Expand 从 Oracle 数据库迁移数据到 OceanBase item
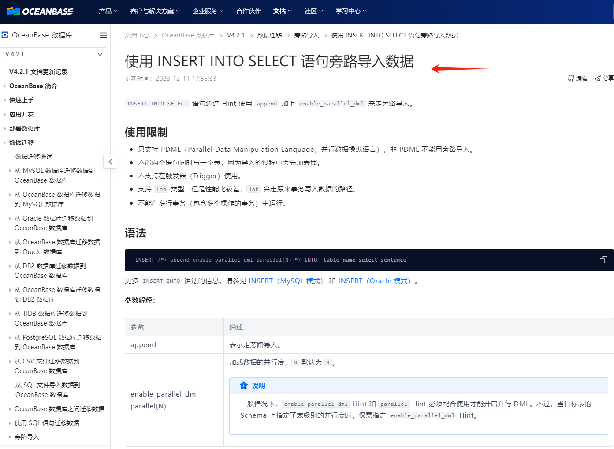614x449 pixels. pos(10,218)
